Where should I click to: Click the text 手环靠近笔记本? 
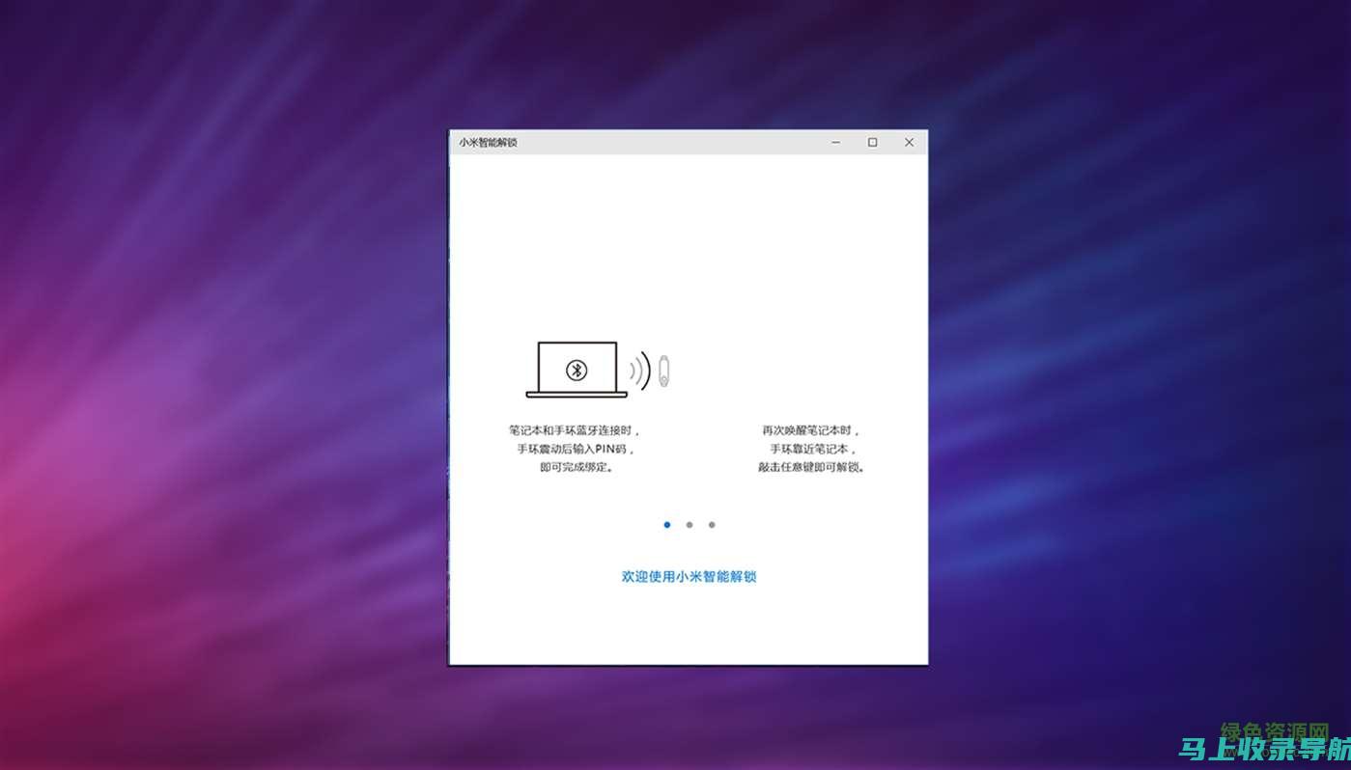813,449
